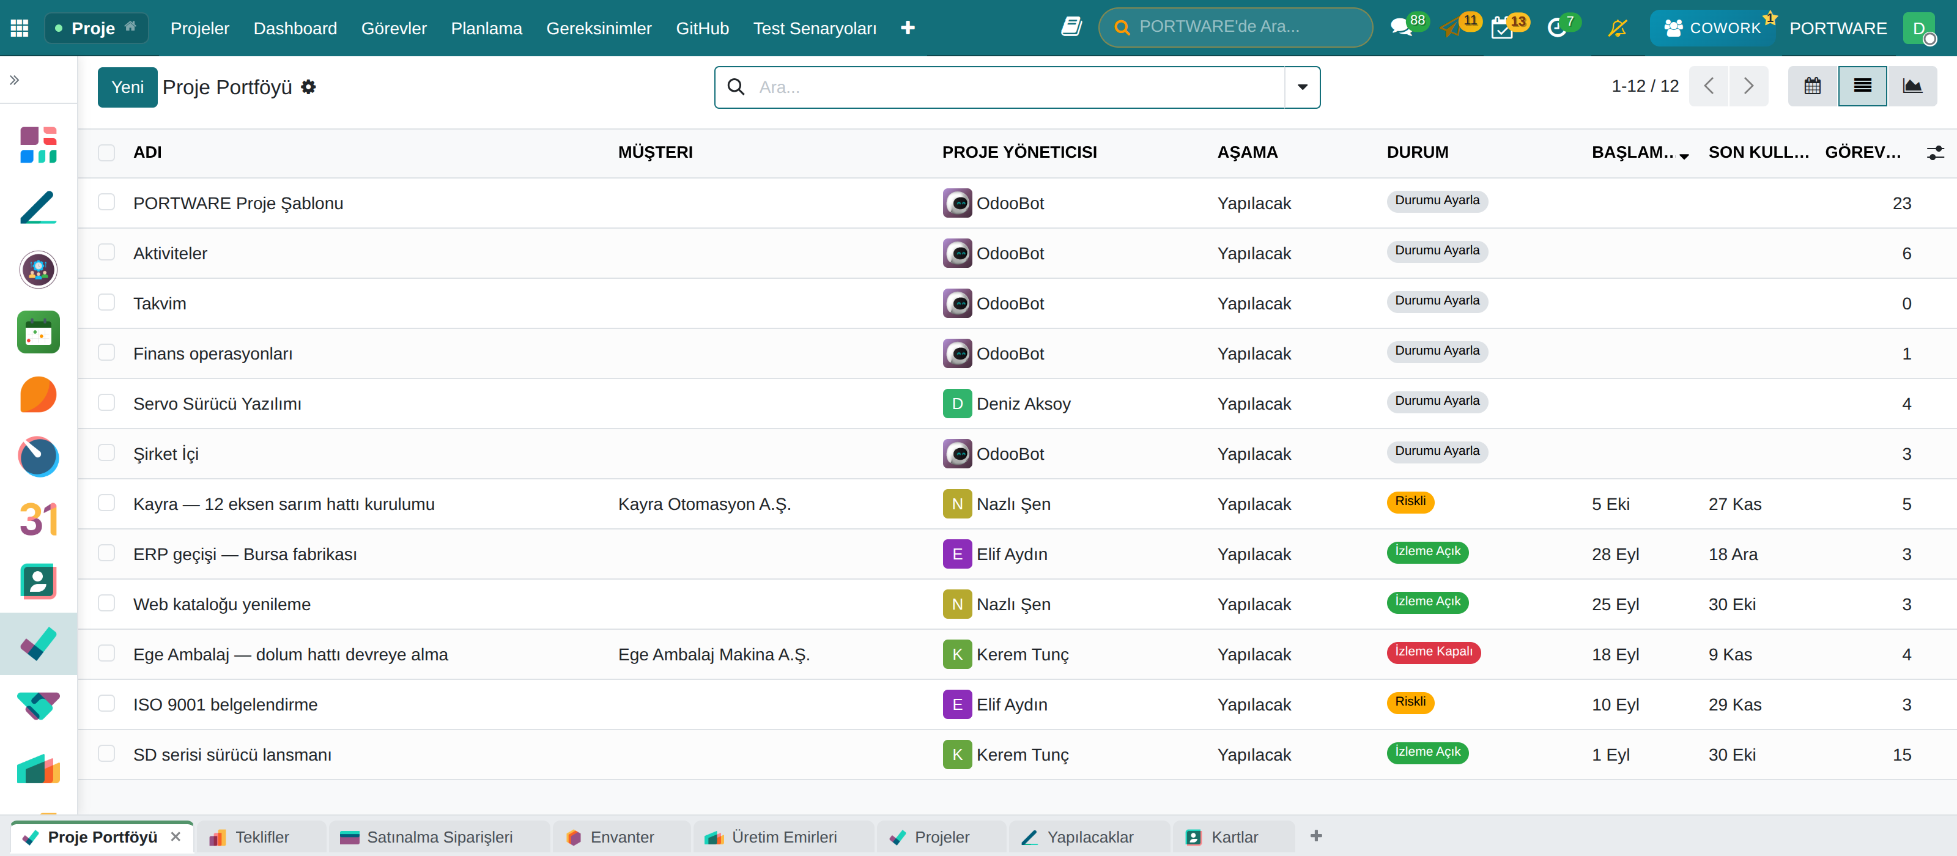This screenshot has height=856, width=1957.
Task: Open the apps grid menu icon
Action: pyautogui.click(x=20, y=28)
